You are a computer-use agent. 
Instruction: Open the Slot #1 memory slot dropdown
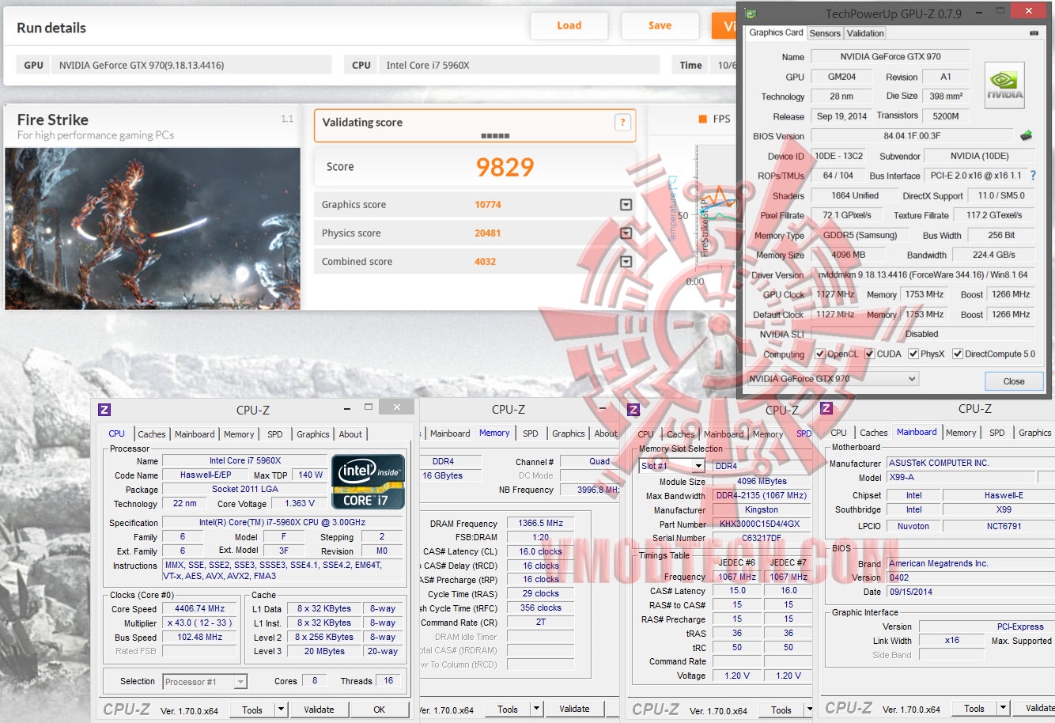(x=671, y=466)
